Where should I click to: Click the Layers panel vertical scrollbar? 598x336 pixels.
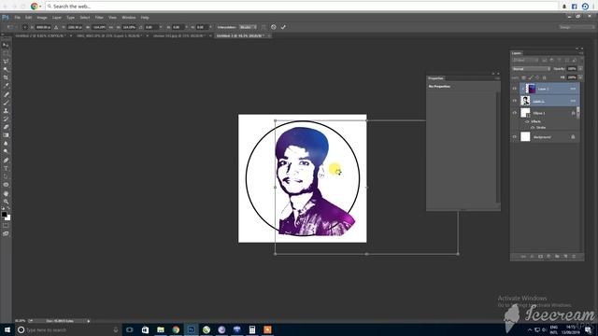578,113
